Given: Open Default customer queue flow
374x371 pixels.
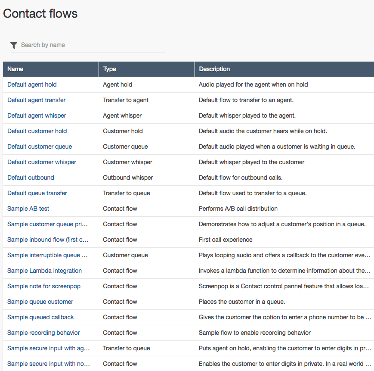Looking at the screenshot, I should click(40, 147).
